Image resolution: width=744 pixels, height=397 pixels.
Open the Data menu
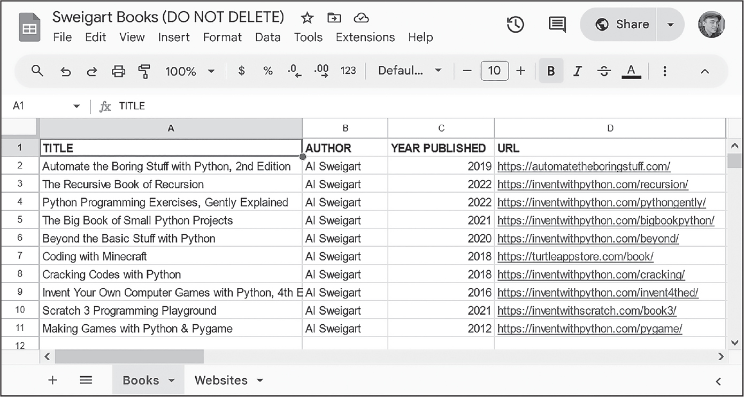(x=268, y=37)
